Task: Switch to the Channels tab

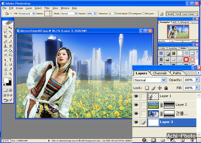Action: tap(160, 73)
